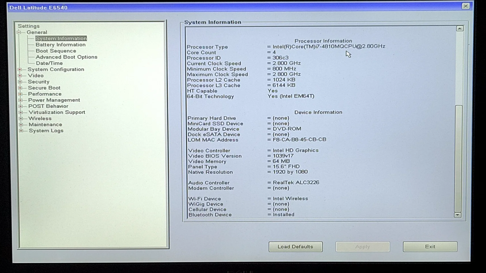Expand the System Logs node
This screenshot has width=486, height=273.
(x=21, y=131)
